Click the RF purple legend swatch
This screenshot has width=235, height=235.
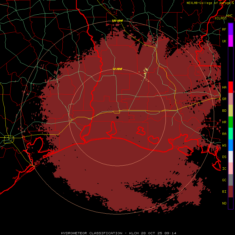[x=231, y=29]
